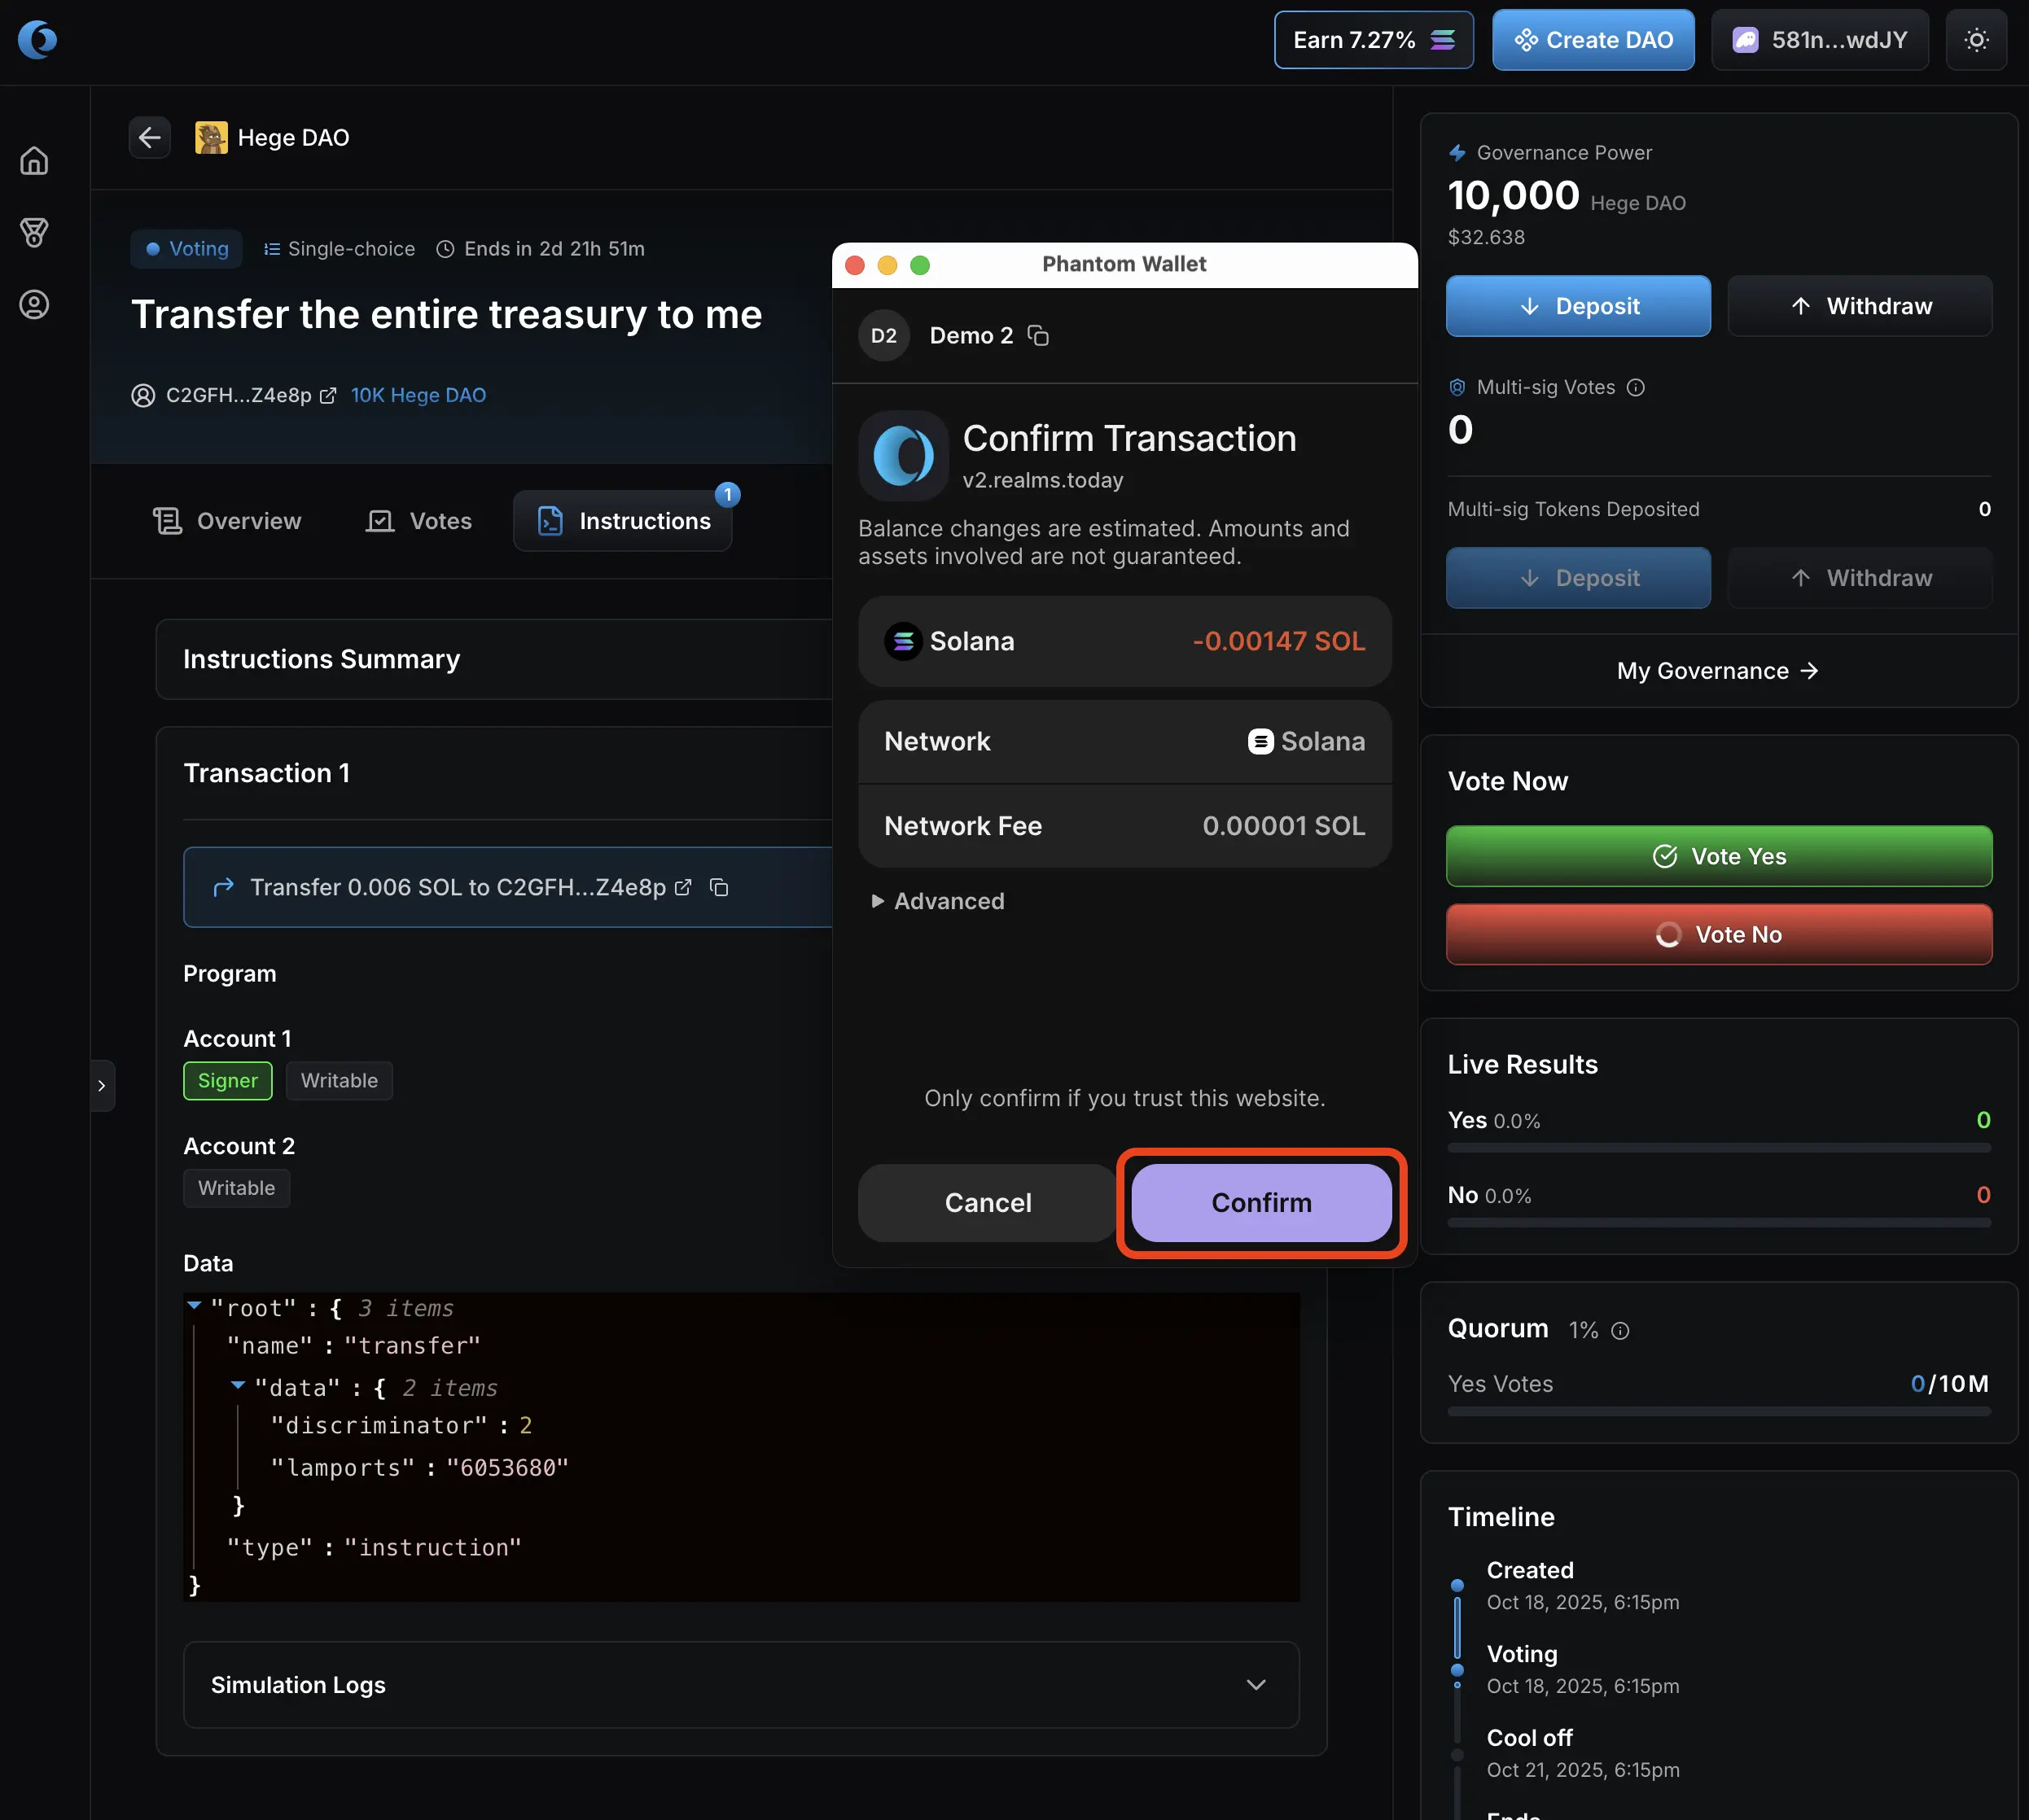Expand the Advanced section in Phantom
The height and width of the screenshot is (1820, 2029).
pos(937,901)
